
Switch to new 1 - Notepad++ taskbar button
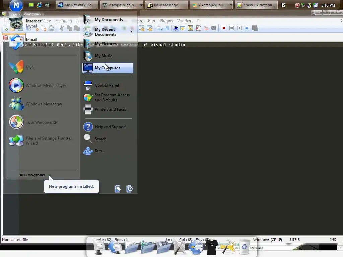click(256, 5)
